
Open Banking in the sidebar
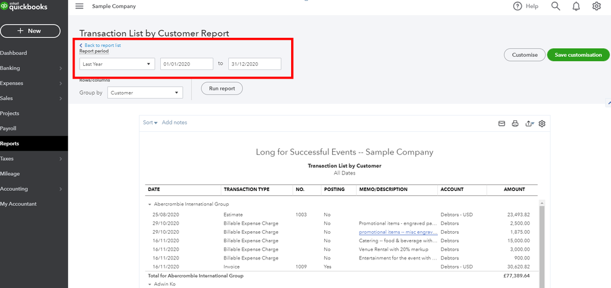(x=10, y=68)
